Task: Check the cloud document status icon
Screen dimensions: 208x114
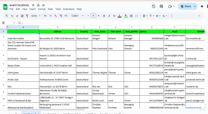Action: pos(43,5)
